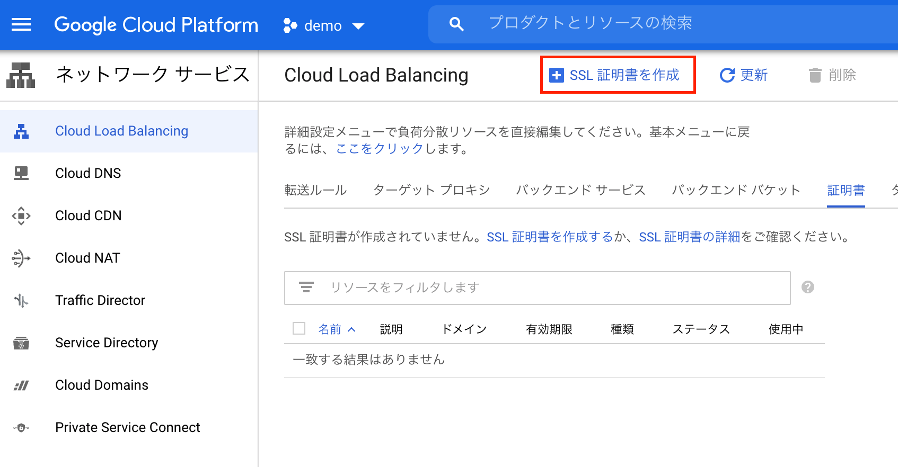Click the sort arrow next to 名前
Viewport: 898px width, 467px height.
click(x=351, y=329)
